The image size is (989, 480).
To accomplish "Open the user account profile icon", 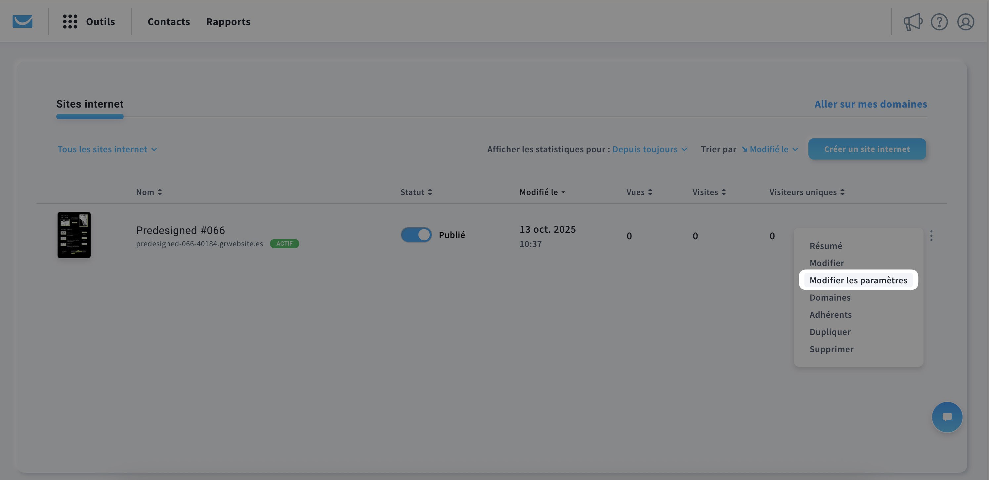I will (965, 22).
